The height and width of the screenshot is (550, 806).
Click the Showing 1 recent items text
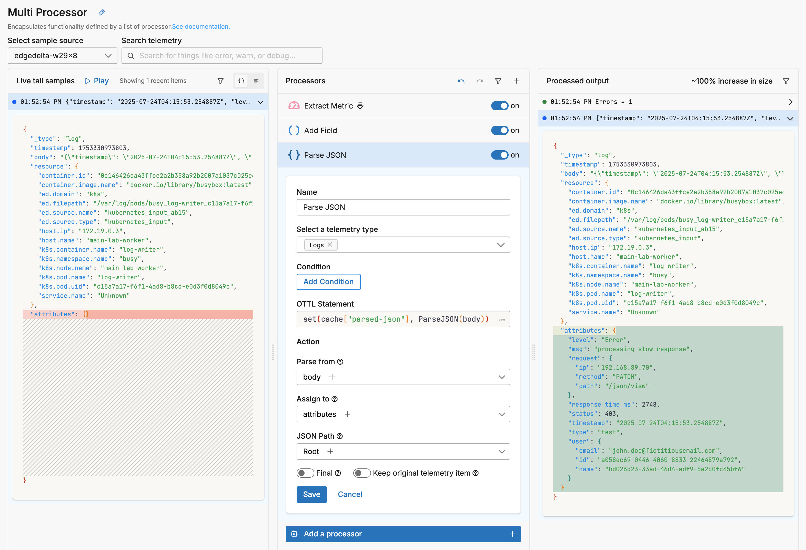153,81
